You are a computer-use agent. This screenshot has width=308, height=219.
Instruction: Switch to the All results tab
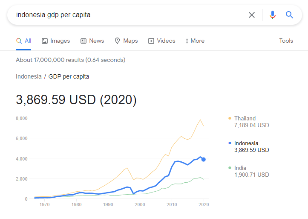23,41
